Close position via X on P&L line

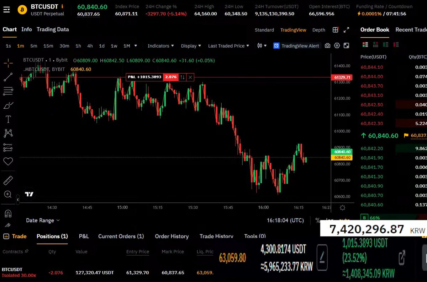pos(190,77)
